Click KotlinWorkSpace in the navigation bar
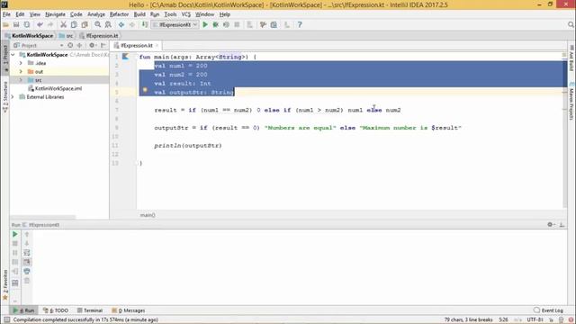The image size is (576, 324). (x=29, y=36)
